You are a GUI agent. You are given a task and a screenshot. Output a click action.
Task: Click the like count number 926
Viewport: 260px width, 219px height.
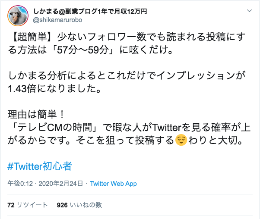62,205
